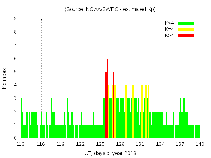Click the y-axis tick label 0
Screen dimensions: 211x158
(15, 138)
